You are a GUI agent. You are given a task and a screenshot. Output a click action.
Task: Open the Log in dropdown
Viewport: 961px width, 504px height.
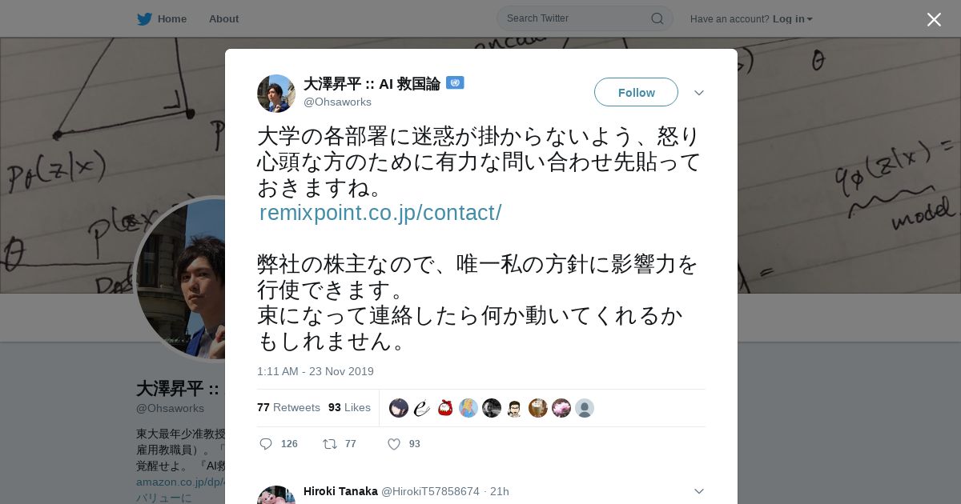pos(793,18)
